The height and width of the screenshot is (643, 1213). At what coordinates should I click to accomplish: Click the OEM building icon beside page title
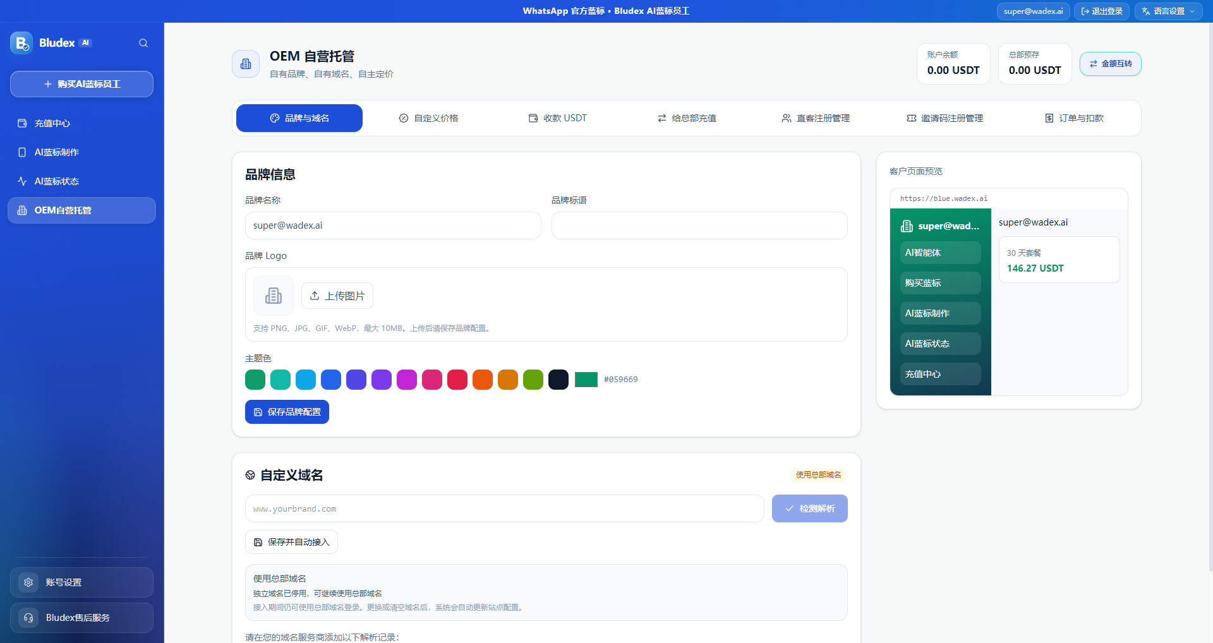click(x=246, y=64)
